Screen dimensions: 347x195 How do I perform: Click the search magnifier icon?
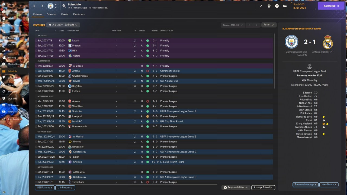tap(64, 6)
